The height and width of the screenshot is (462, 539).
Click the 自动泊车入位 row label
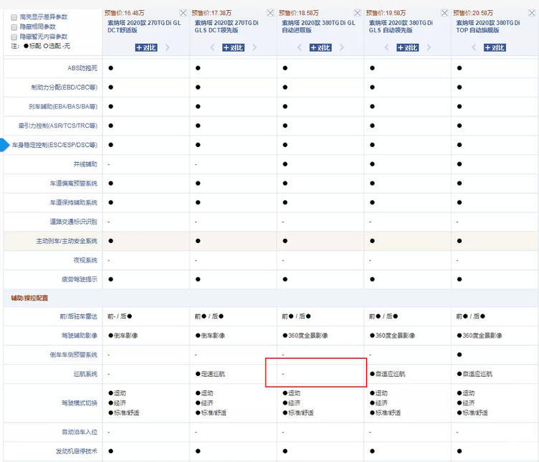click(80, 432)
